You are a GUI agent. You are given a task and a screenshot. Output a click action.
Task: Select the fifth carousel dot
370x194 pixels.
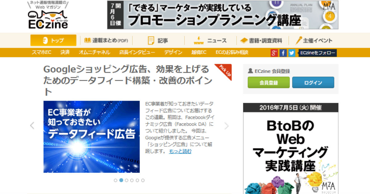coord(137,180)
